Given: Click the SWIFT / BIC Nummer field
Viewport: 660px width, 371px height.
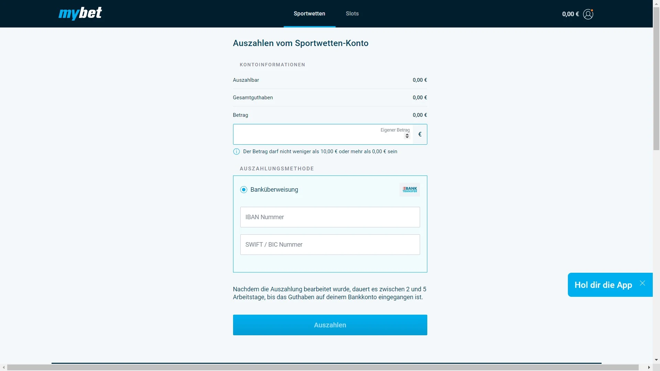Looking at the screenshot, I should click(x=330, y=245).
